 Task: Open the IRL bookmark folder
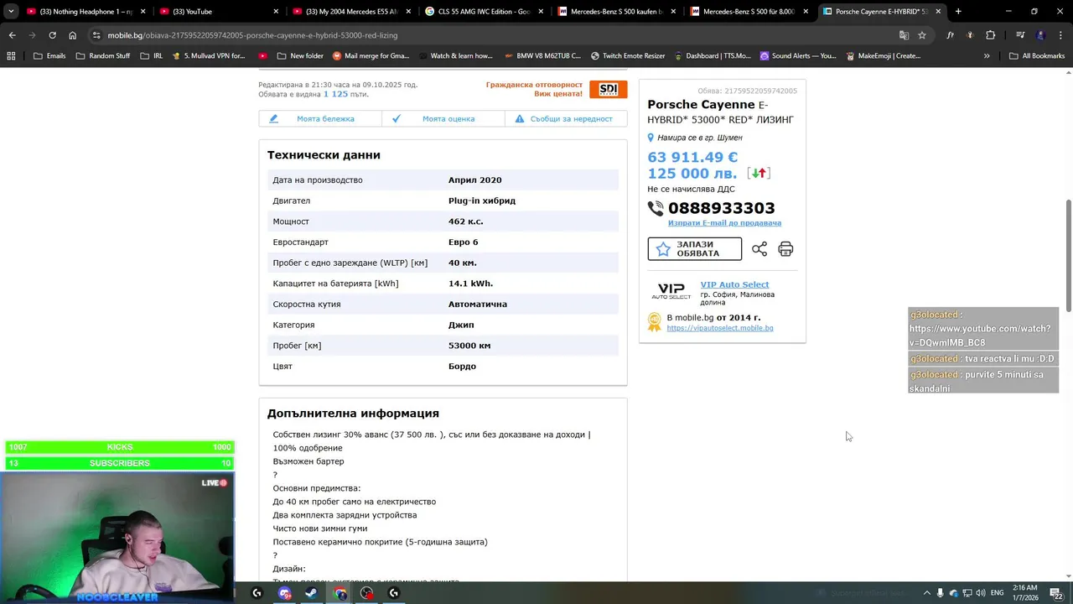(152, 56)
